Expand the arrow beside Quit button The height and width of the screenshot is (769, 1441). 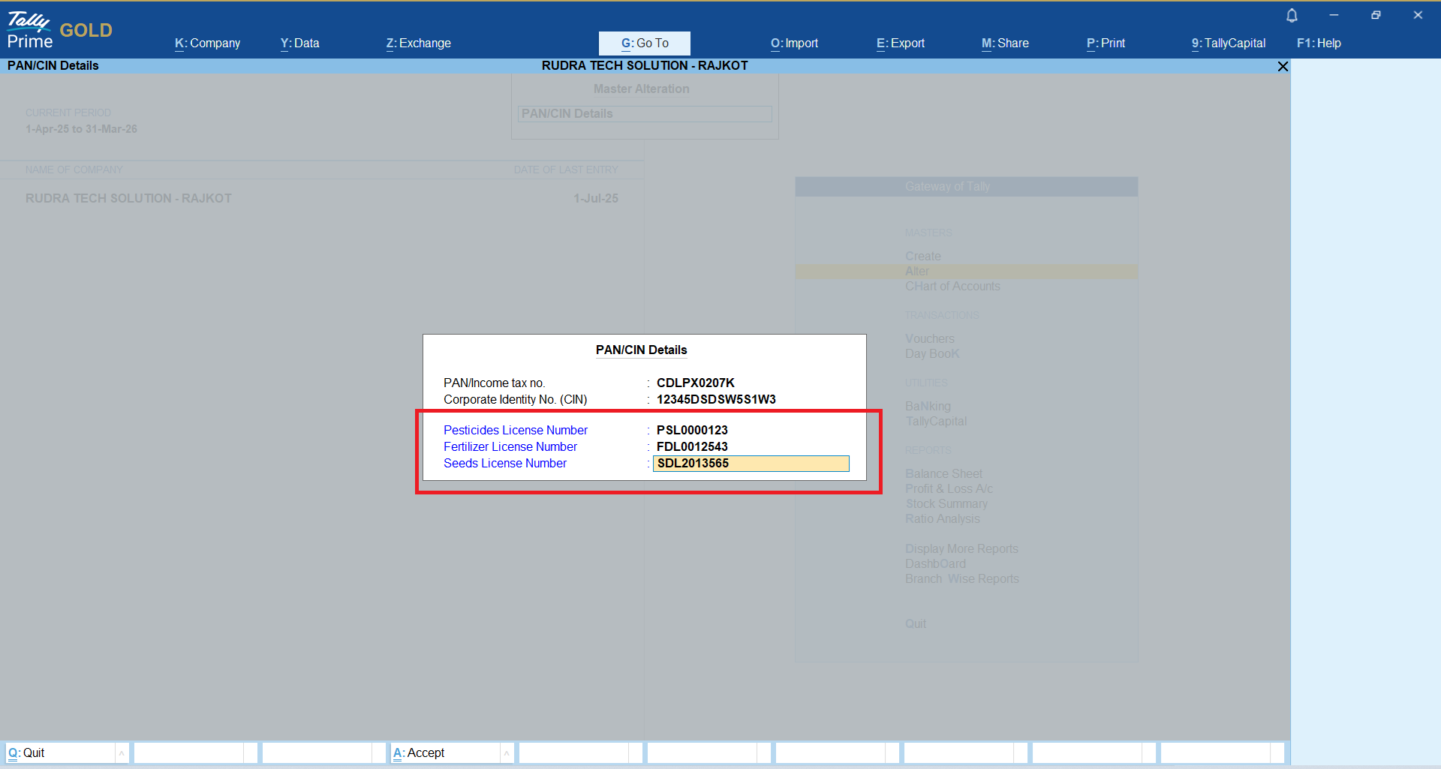tap(122, 752)
